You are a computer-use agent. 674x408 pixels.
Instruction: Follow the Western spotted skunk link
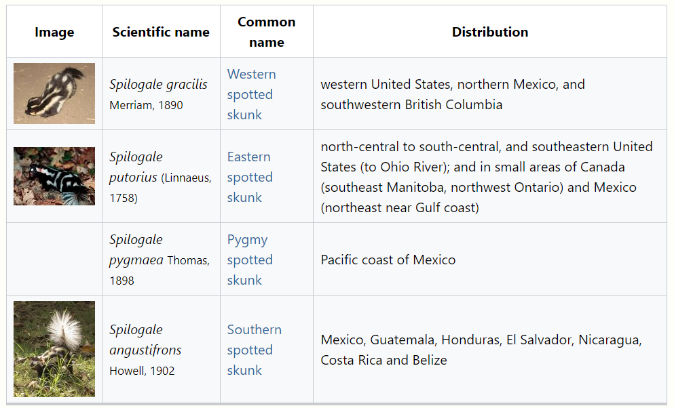(251, 94)
